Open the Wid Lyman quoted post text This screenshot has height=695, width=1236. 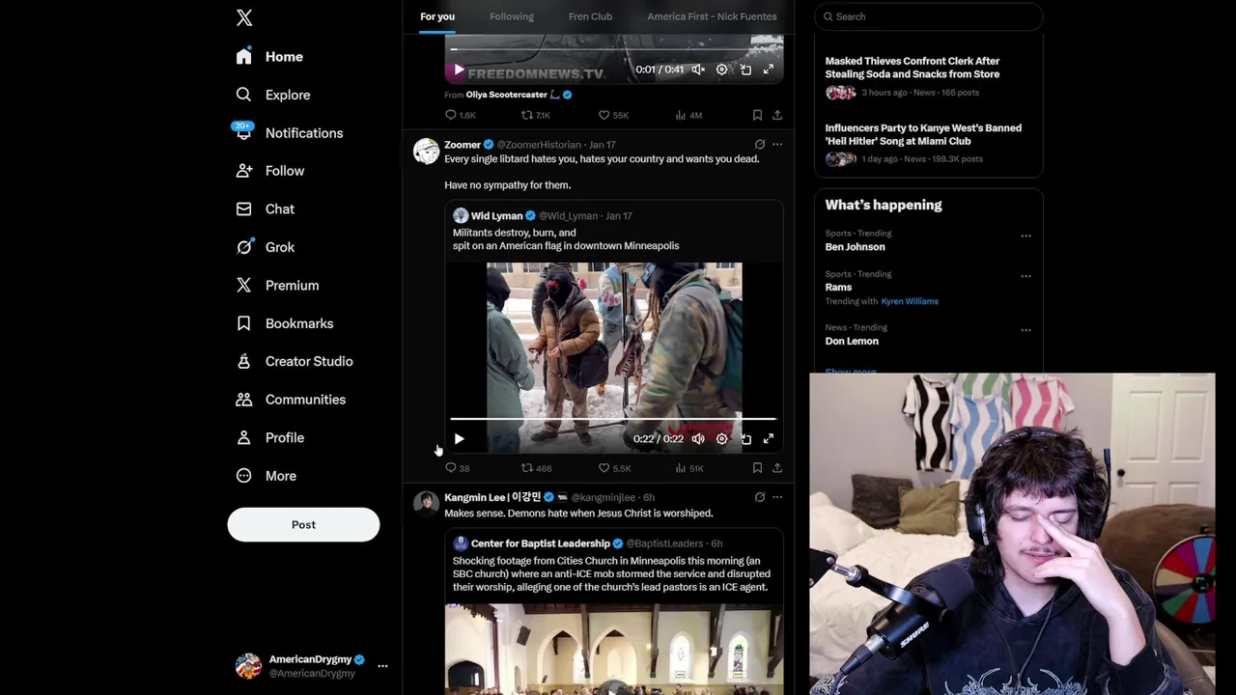(x=566, y=239)
